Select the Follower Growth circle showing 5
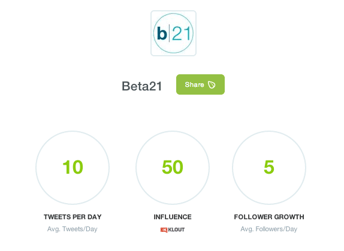 (269, 168)
